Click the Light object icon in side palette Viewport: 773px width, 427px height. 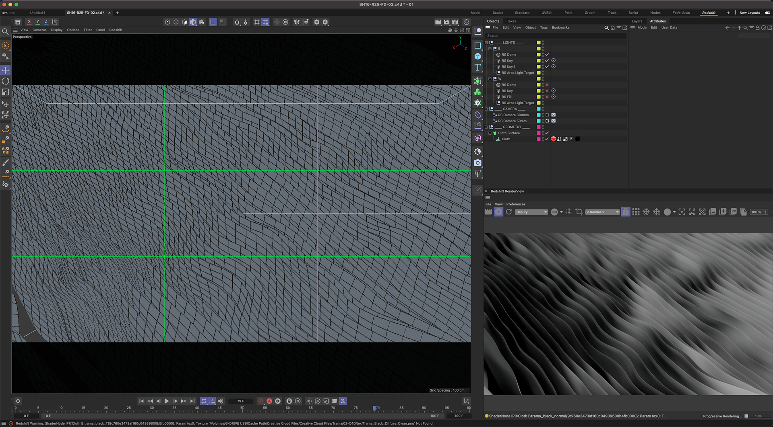[478, 173]
